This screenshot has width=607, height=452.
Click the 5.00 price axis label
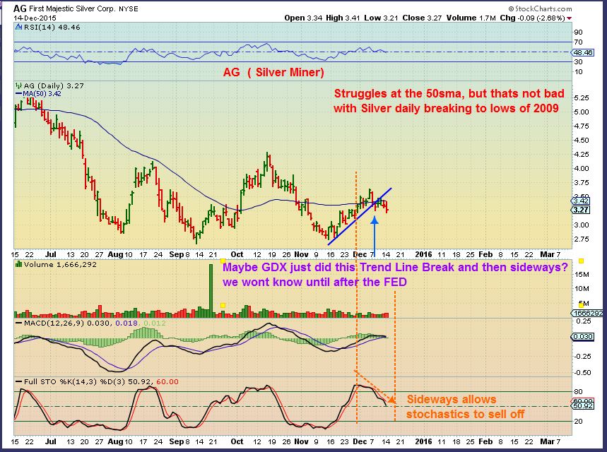pos(582,112)
